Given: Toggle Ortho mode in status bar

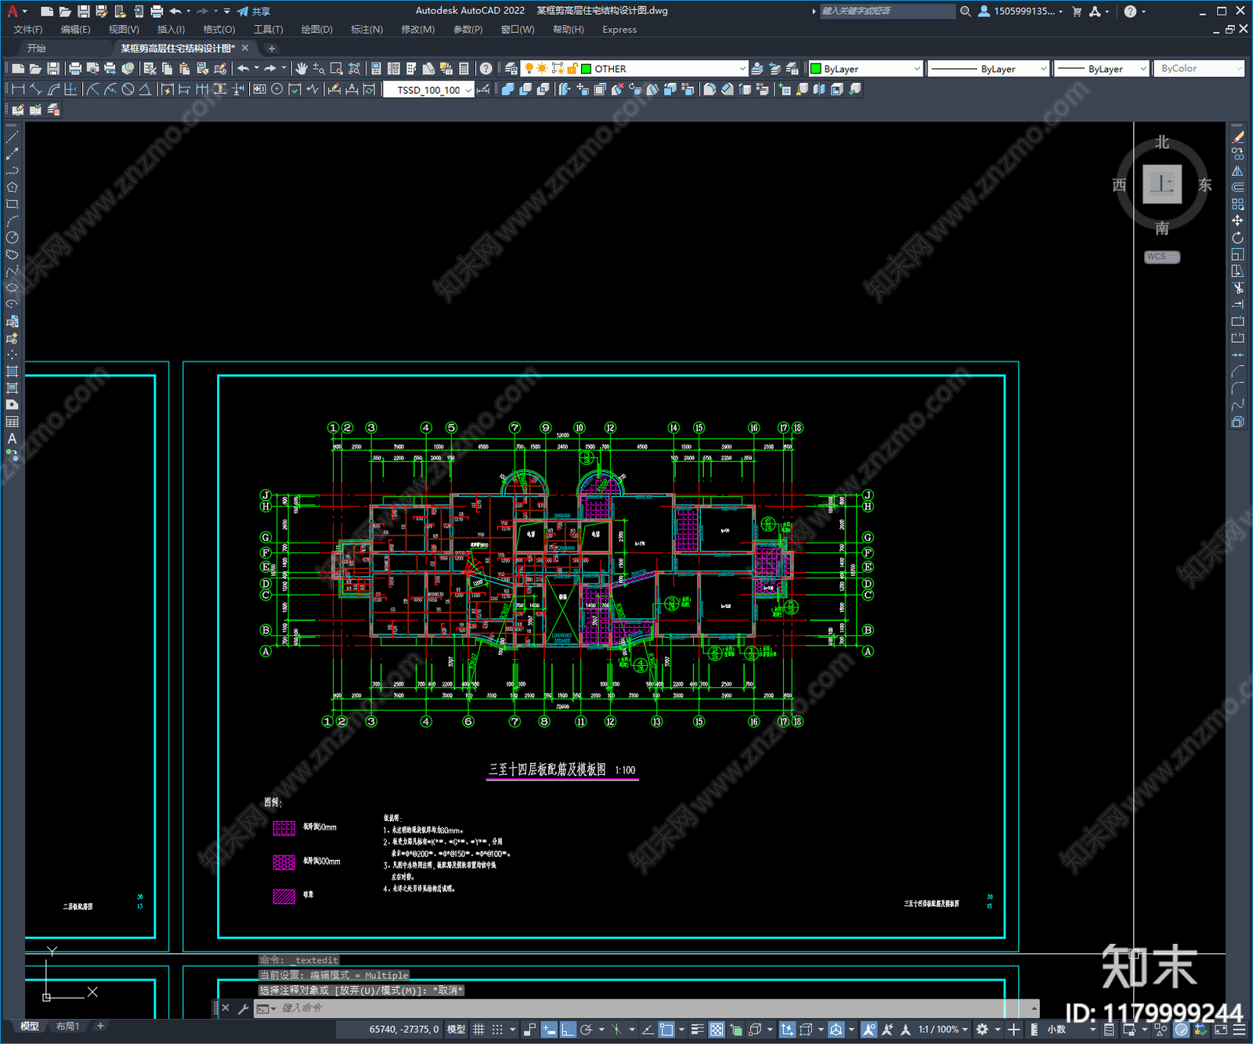Looking at the screenshot, I should (568, 1030).
